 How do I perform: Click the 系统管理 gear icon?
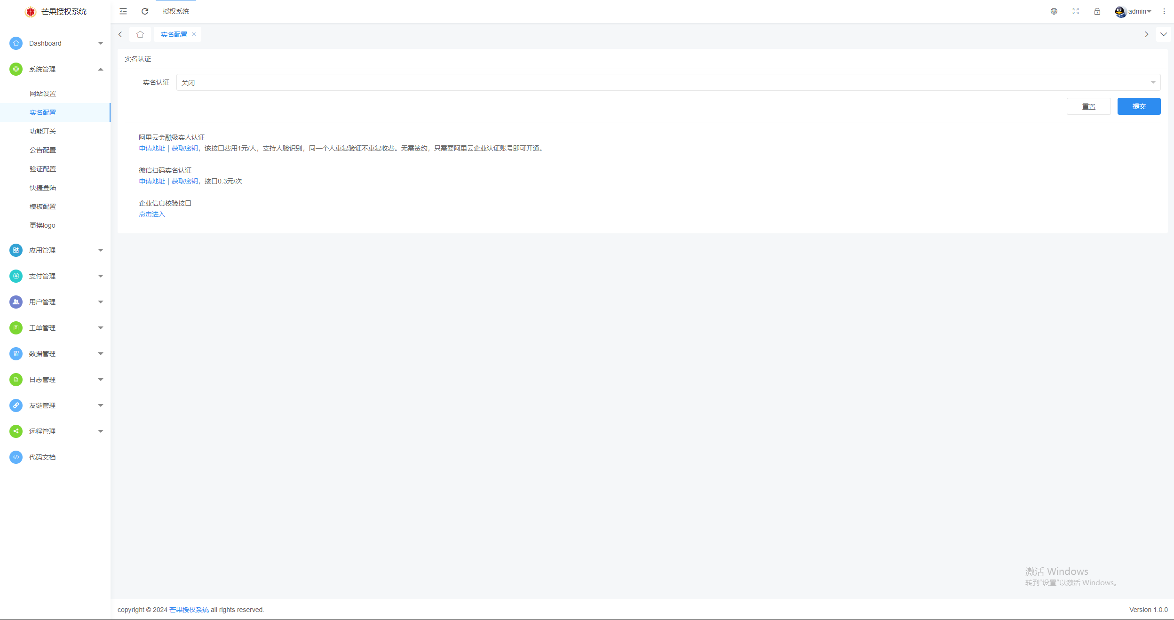(16, 69)
